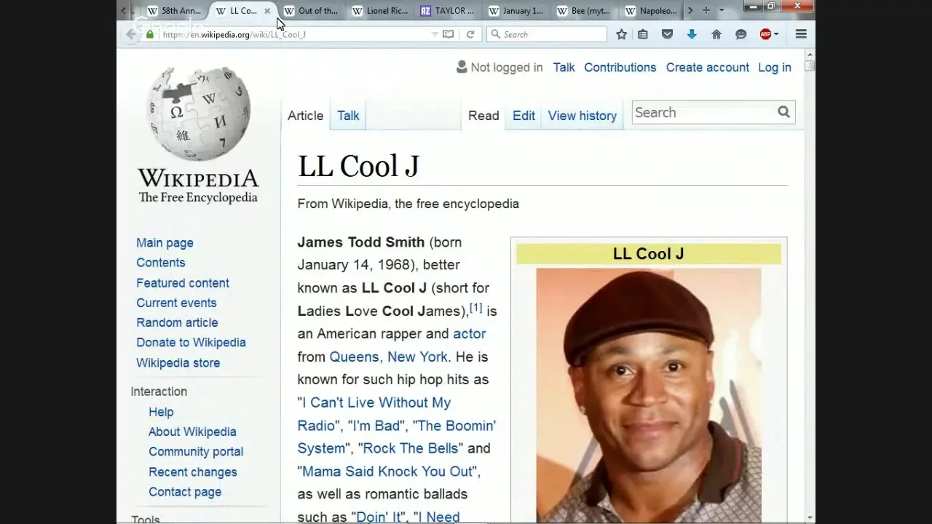Switch to the Bee (mythology) tab
Screen dimensions: 932x524
coord(585,11)
